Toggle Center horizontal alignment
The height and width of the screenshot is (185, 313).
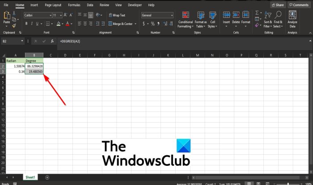(85, 24)
